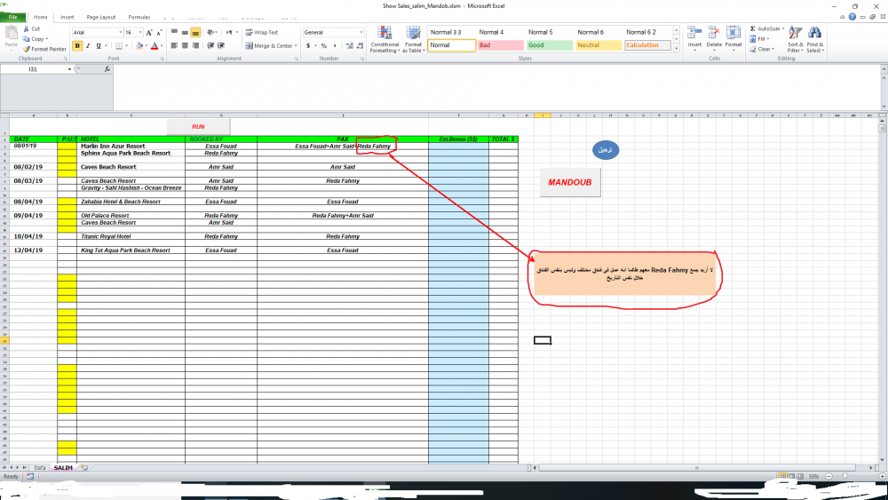Open Format as Table gallery
888x500 pixels.
point(414,40)
